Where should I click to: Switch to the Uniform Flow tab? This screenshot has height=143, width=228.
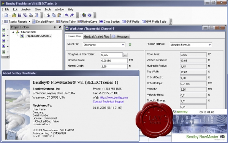[74, 36]
